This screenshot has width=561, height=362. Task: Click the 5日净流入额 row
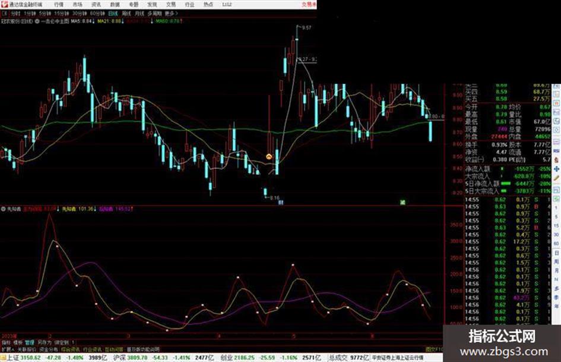(508, 183)
